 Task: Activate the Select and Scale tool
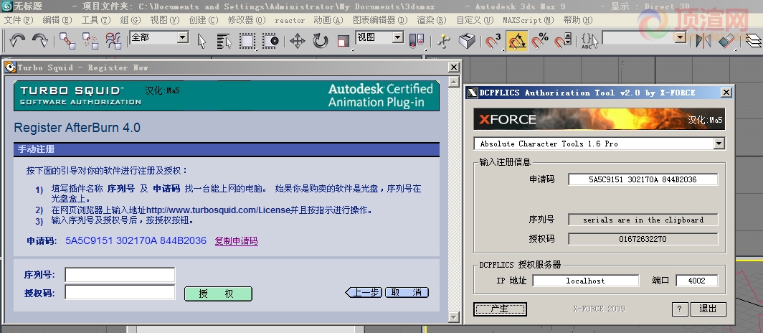(343, 40)
